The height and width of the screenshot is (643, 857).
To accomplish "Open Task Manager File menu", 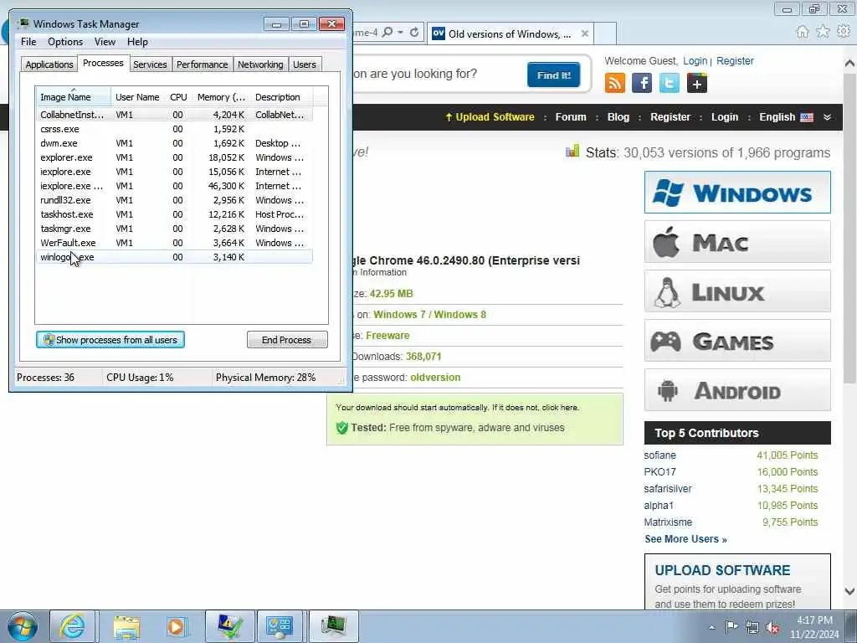I will (x=28, y=42).
